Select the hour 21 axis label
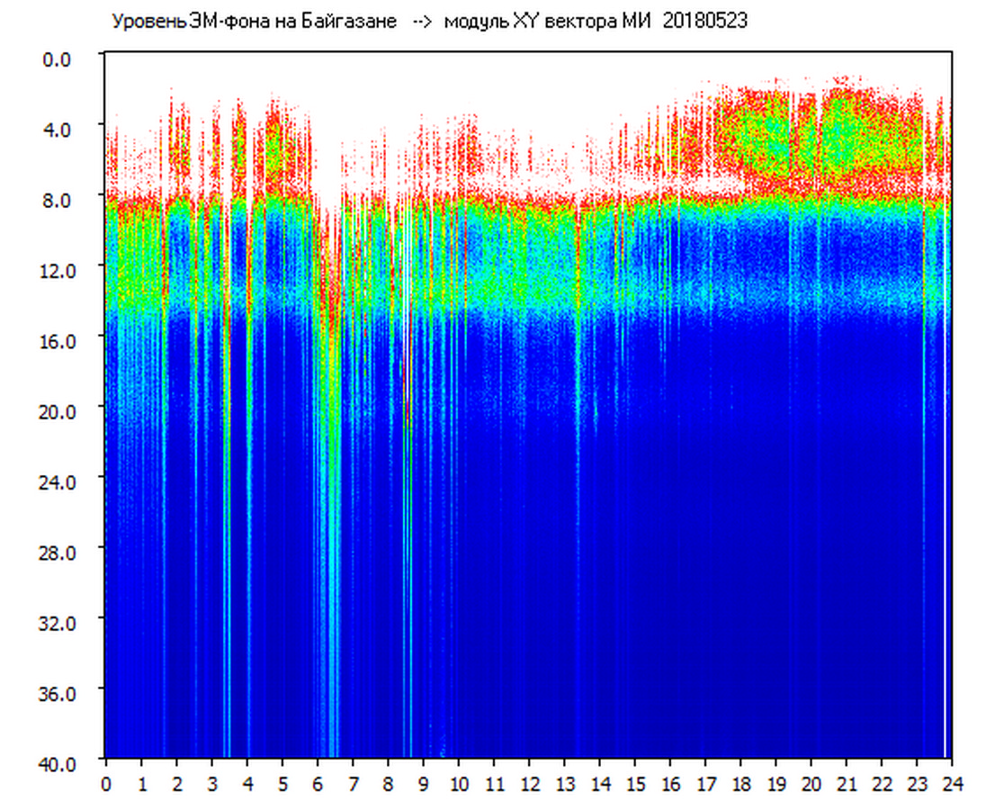 click(x=847, y=785)
